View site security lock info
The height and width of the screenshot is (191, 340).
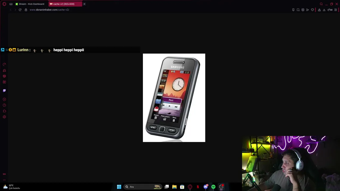(26, 10)
